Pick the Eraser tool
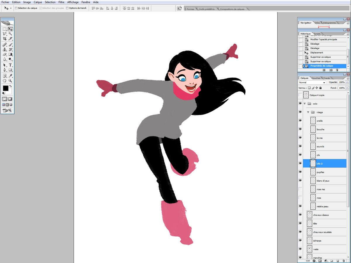The image size is (351, 263). 5,54
